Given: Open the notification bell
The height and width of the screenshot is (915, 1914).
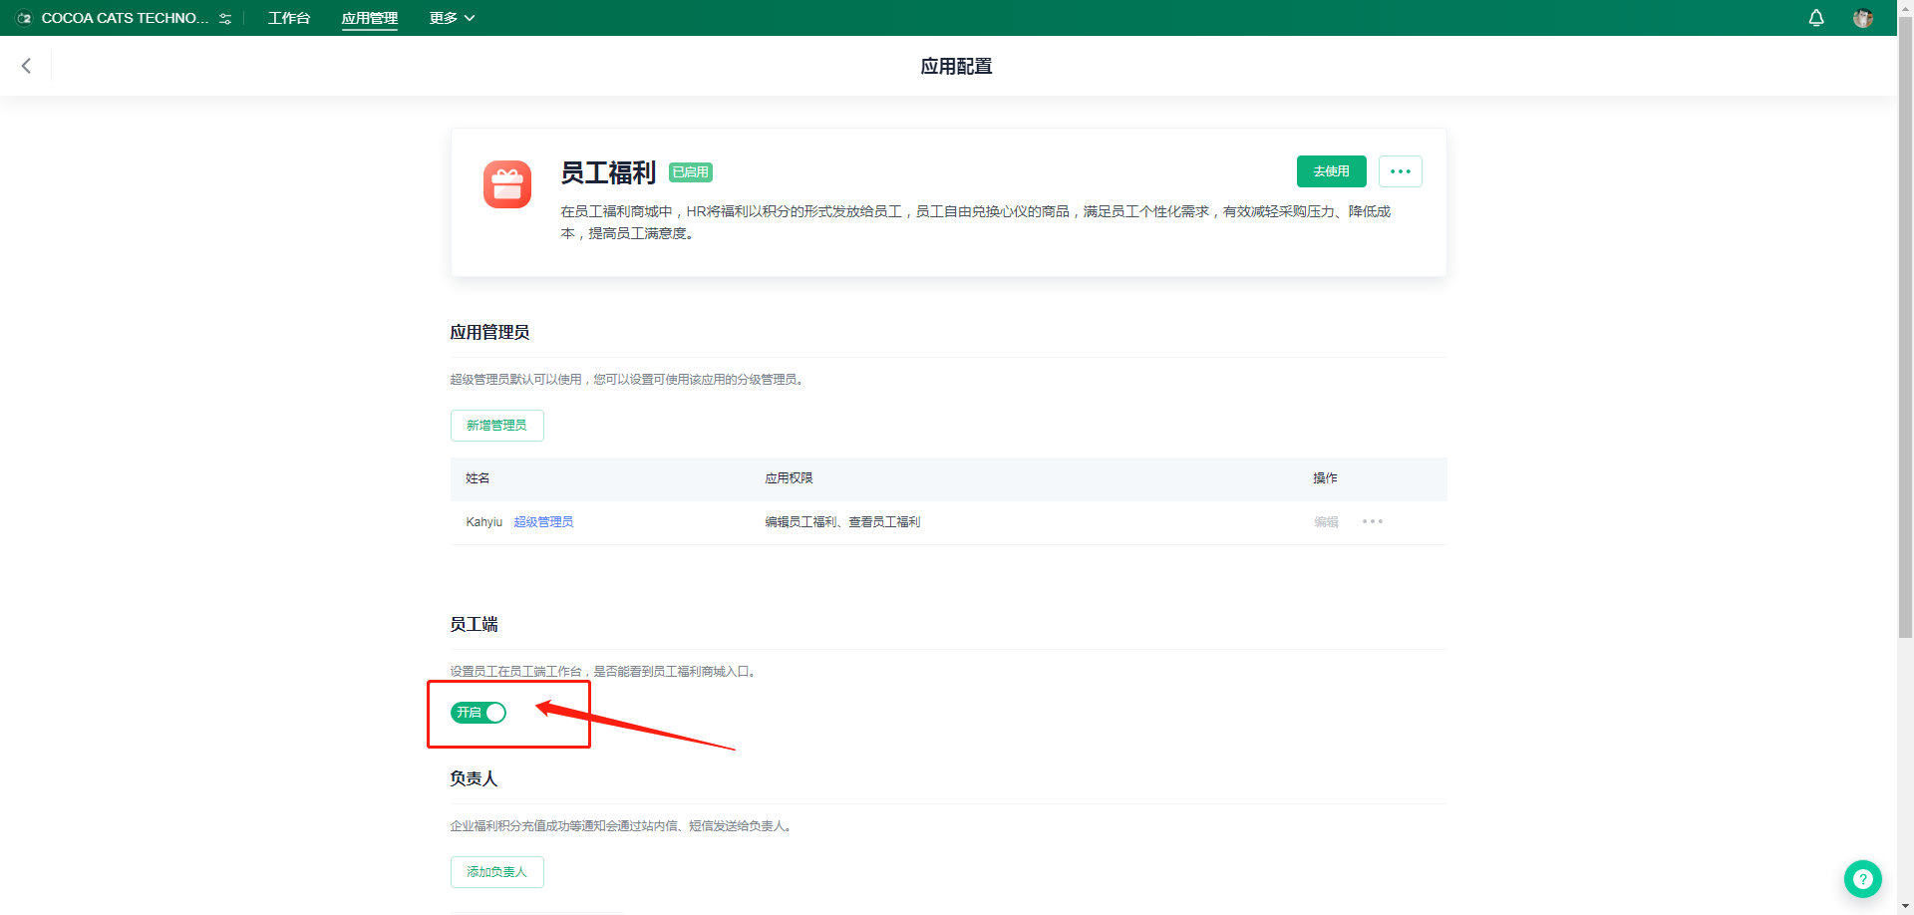Looking at the screenshot, I should (x=1816, y=18).
